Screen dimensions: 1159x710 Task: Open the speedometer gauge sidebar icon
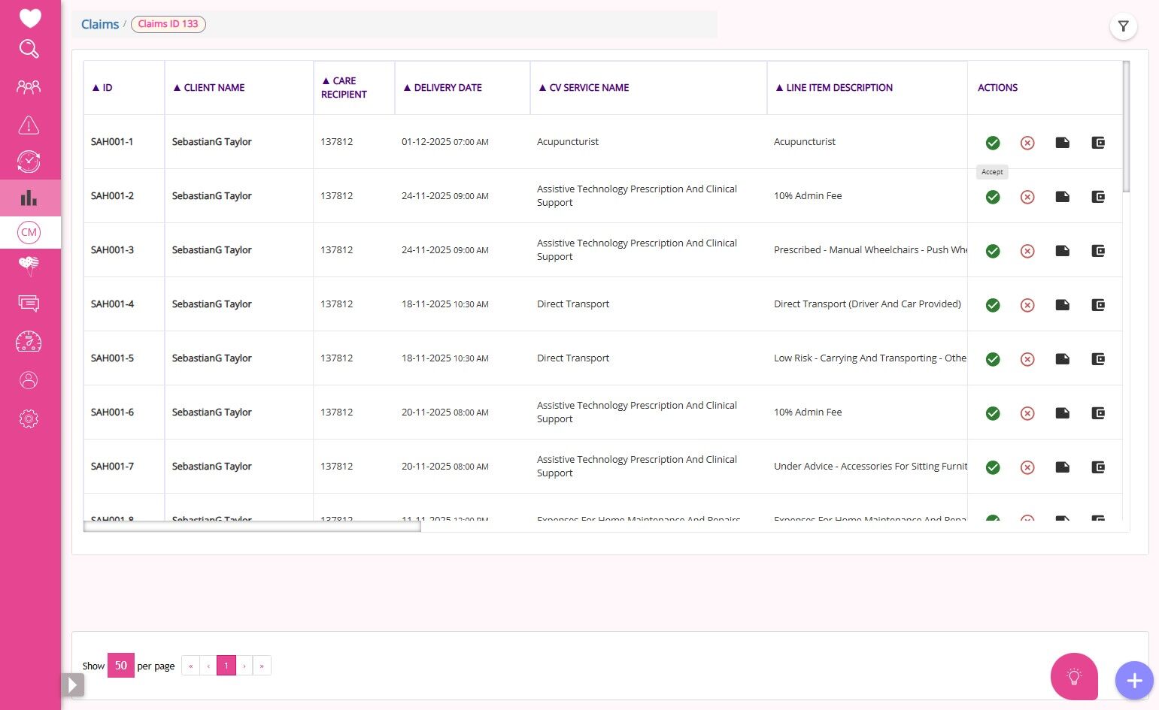(29, 342)
